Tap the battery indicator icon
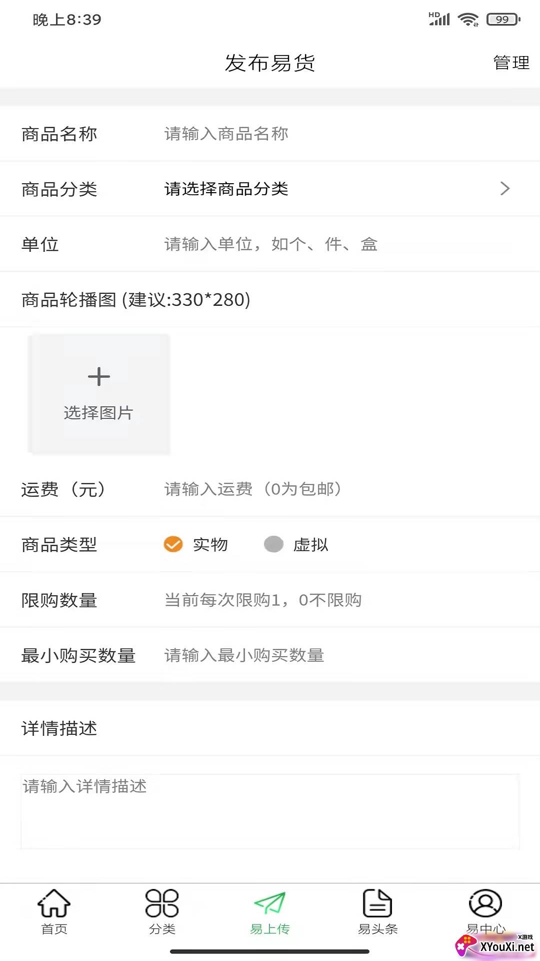 point(503,20)
